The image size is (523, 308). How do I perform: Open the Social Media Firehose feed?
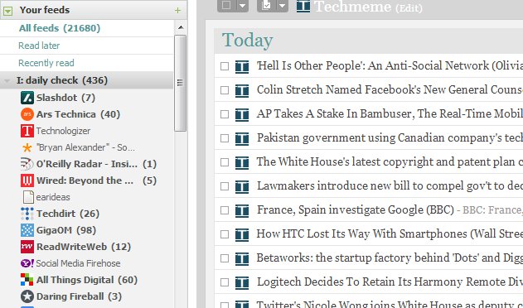pyautogui.click(x=78, y=263)
